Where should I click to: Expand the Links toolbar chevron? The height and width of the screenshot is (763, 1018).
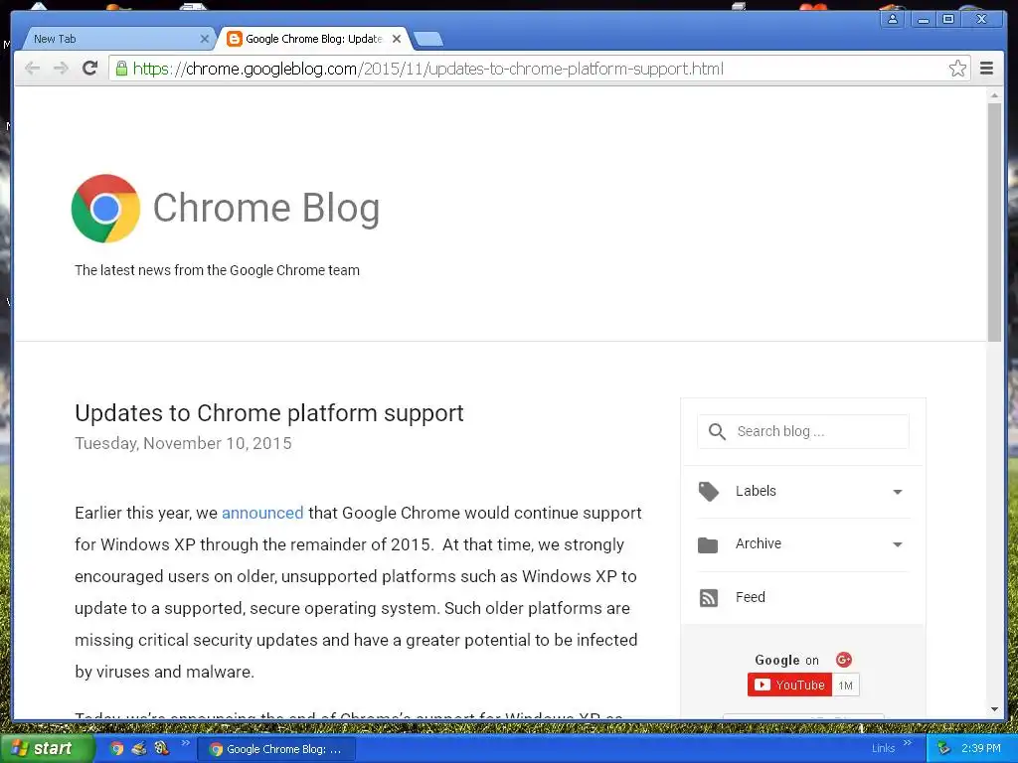(x=907, y=743)
